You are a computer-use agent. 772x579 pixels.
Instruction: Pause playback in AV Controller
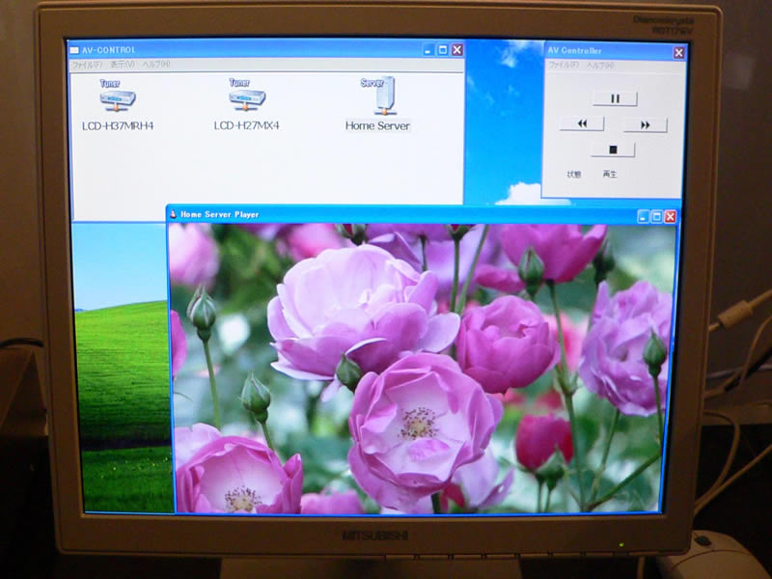[615, 98]
